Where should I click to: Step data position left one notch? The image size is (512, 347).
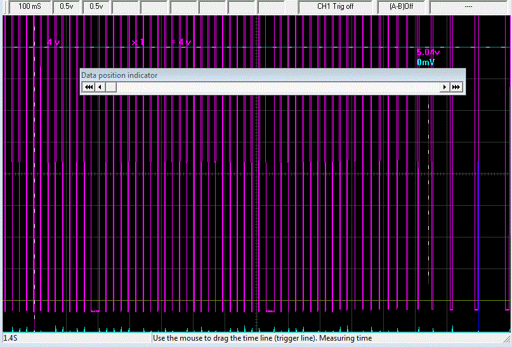pyautogui.click(x=100, y=87)
